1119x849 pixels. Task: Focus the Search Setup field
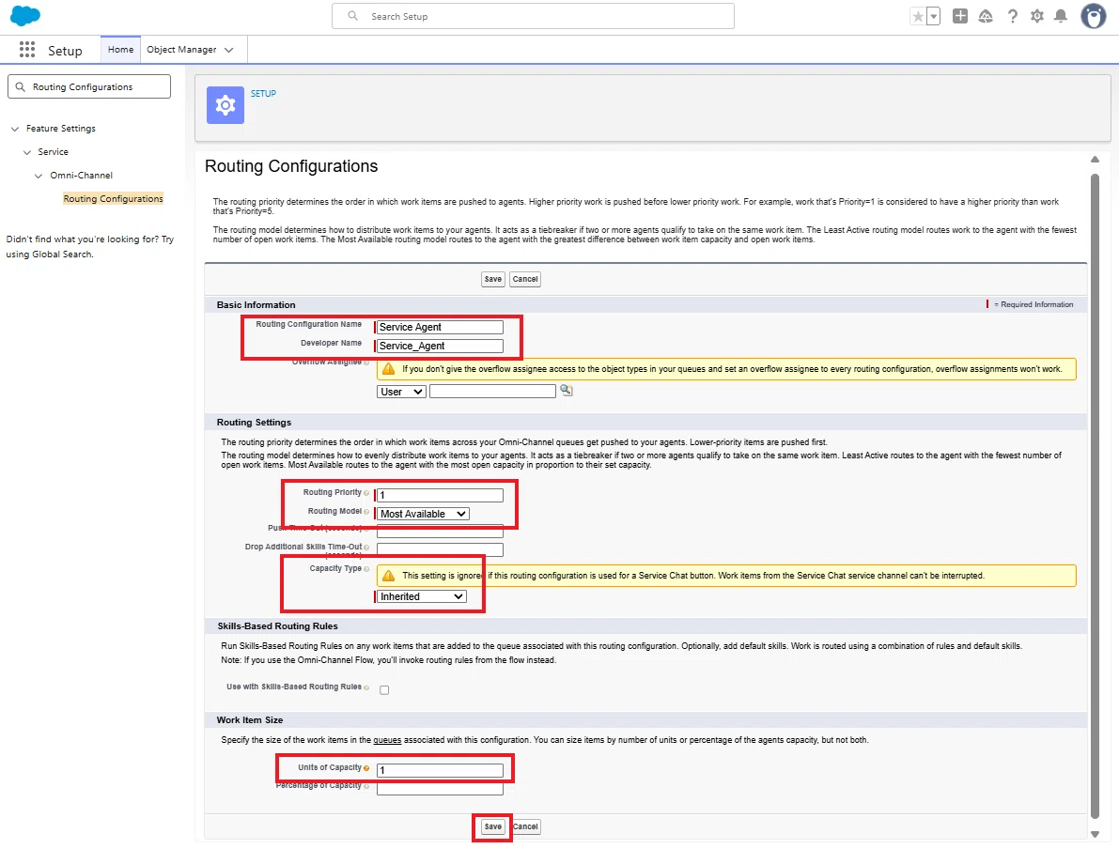click(533, 16)
